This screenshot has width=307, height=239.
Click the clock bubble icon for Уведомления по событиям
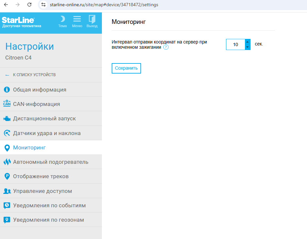tap(7, 205)
